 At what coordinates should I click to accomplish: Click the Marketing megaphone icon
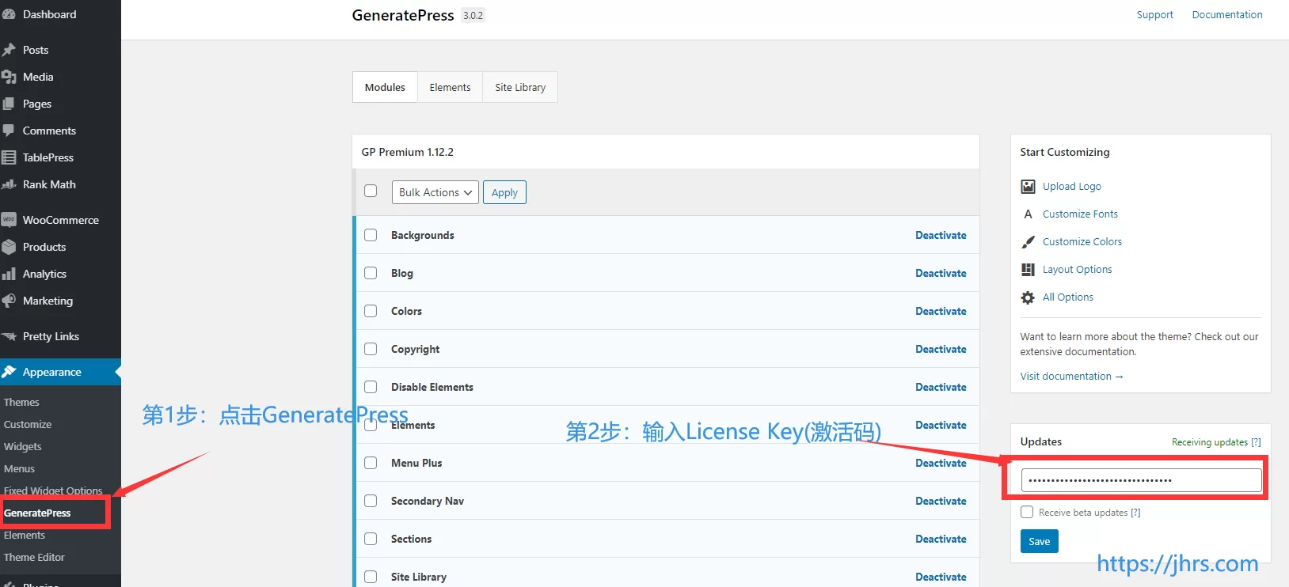10,301
